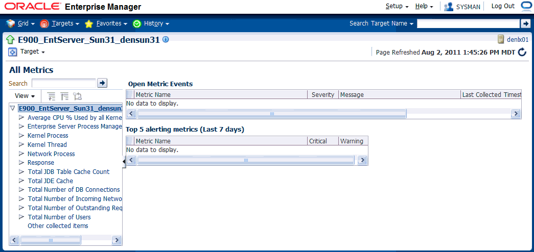Click the target information icon
Viewport: 534px width, 252px height.
tap(166, 39)
